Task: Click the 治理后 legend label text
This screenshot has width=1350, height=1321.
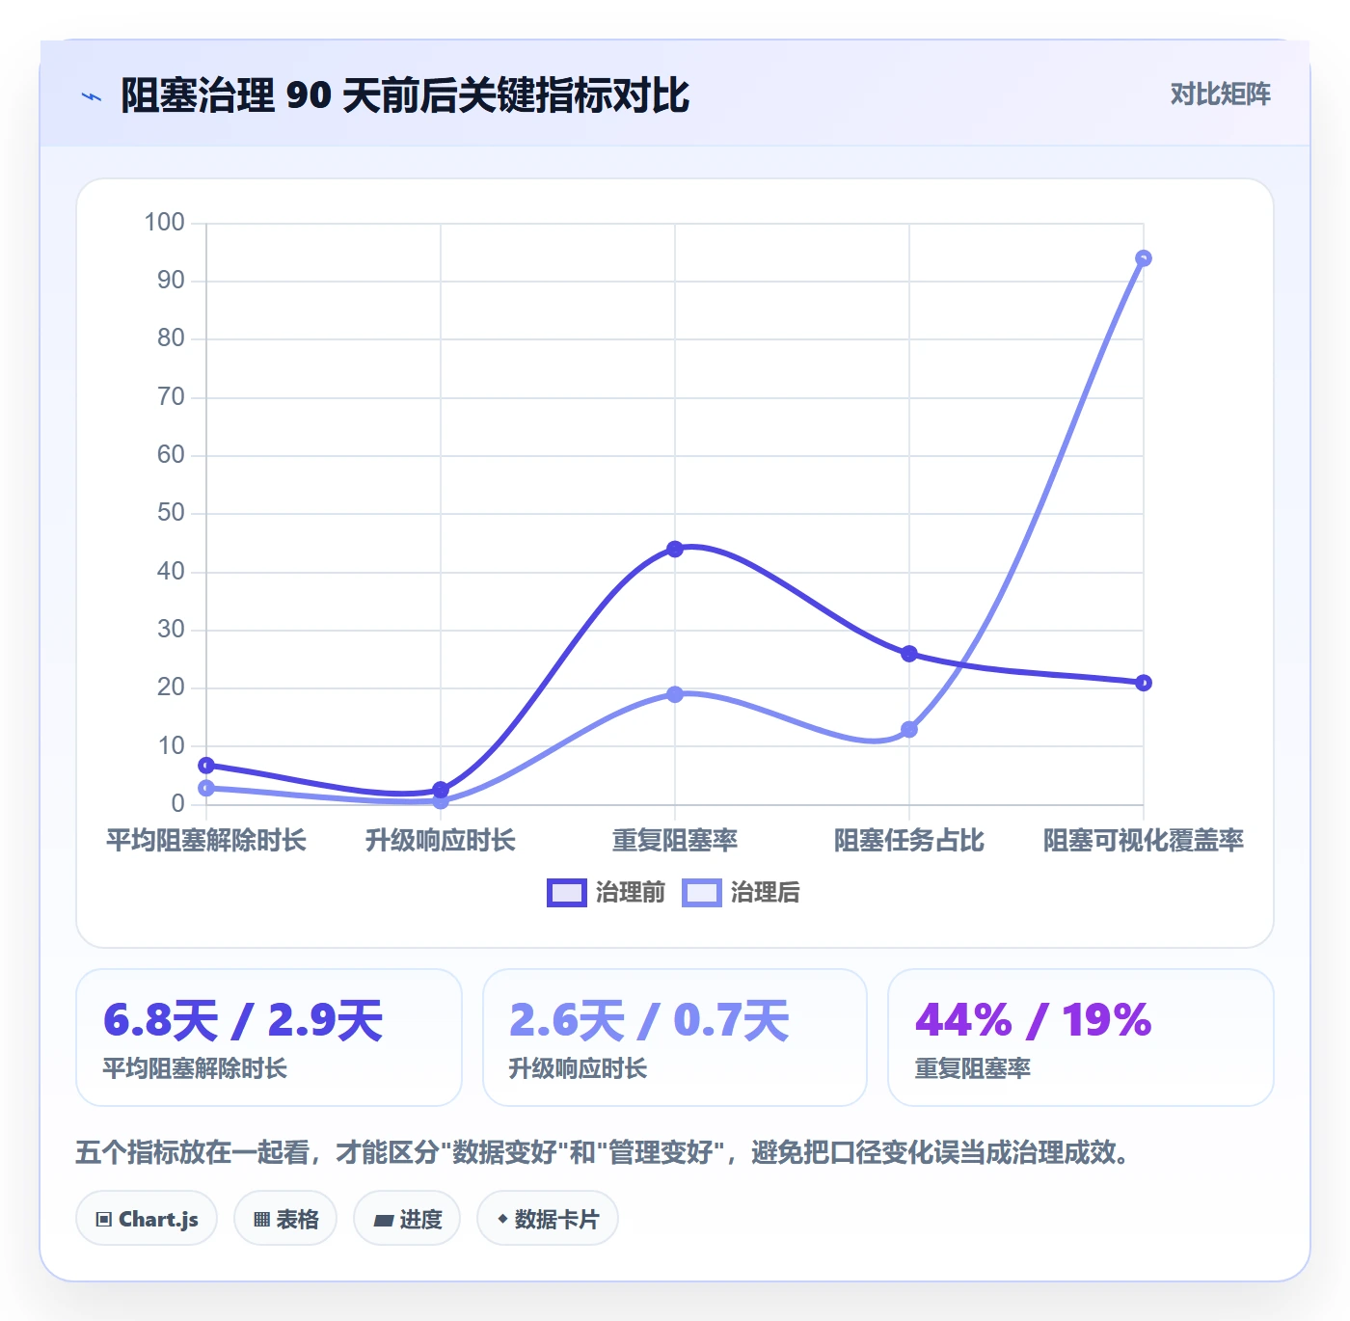Action: pyautogui.click(x=766, y=893)
